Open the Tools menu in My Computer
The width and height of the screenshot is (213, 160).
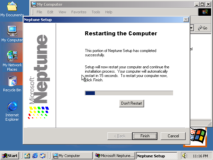(x=96, y=12)
